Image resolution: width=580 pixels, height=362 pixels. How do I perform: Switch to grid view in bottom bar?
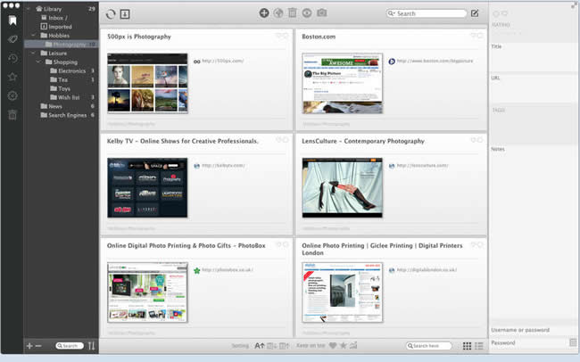pos(467,346)
